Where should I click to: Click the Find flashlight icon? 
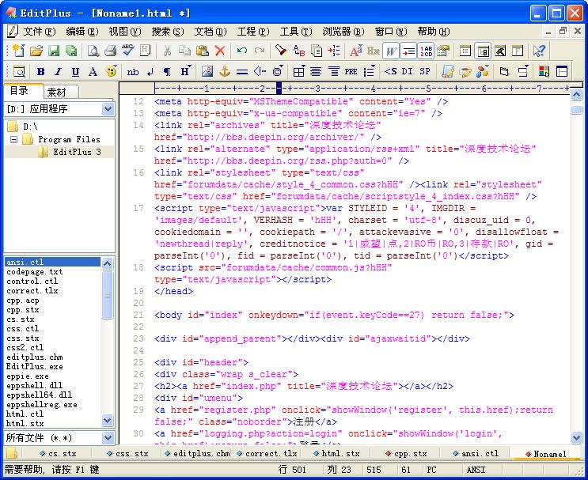[x=281, y=51]
